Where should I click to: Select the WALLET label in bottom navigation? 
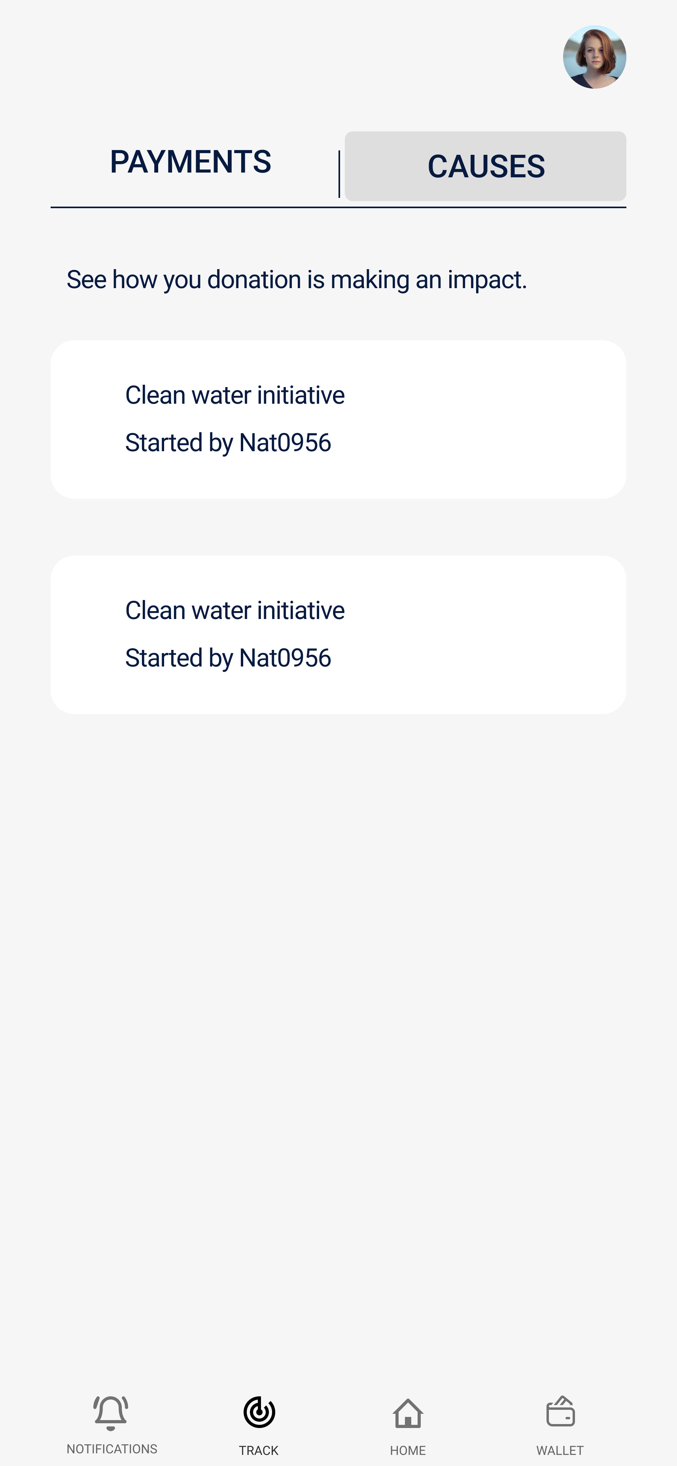(x=560, y=1449)
